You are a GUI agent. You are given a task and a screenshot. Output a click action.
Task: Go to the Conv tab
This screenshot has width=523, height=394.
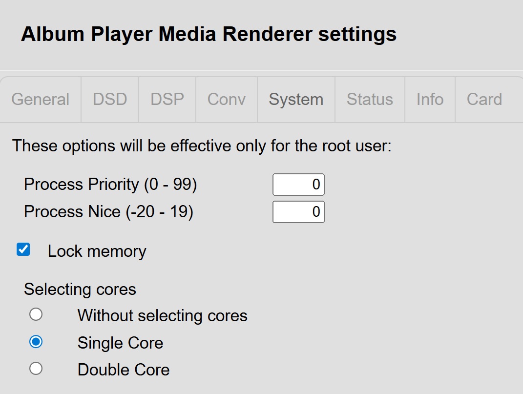click(x=227, y=100)
